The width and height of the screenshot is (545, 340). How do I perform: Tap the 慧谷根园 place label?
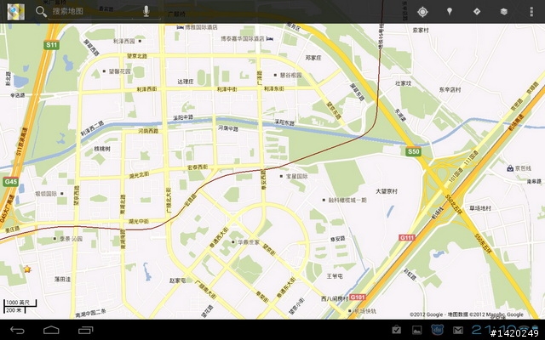click(291, 75)
